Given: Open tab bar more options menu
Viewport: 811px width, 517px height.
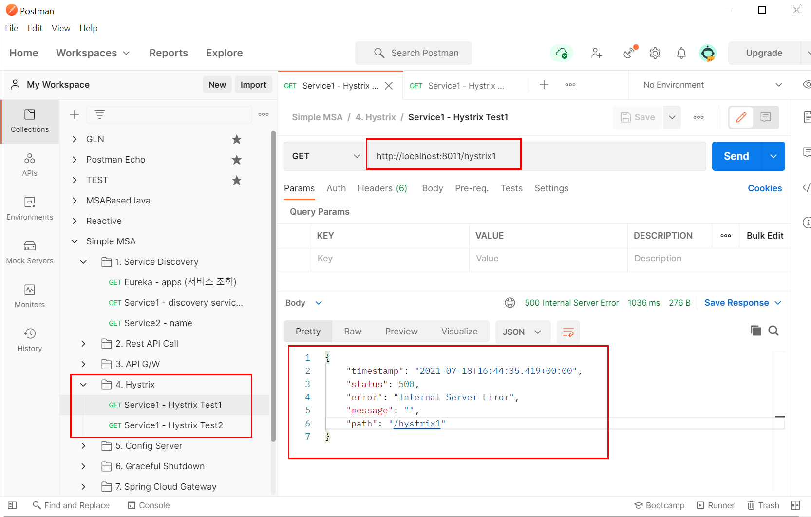Looking at the screenshot, I should click(570, 85).
